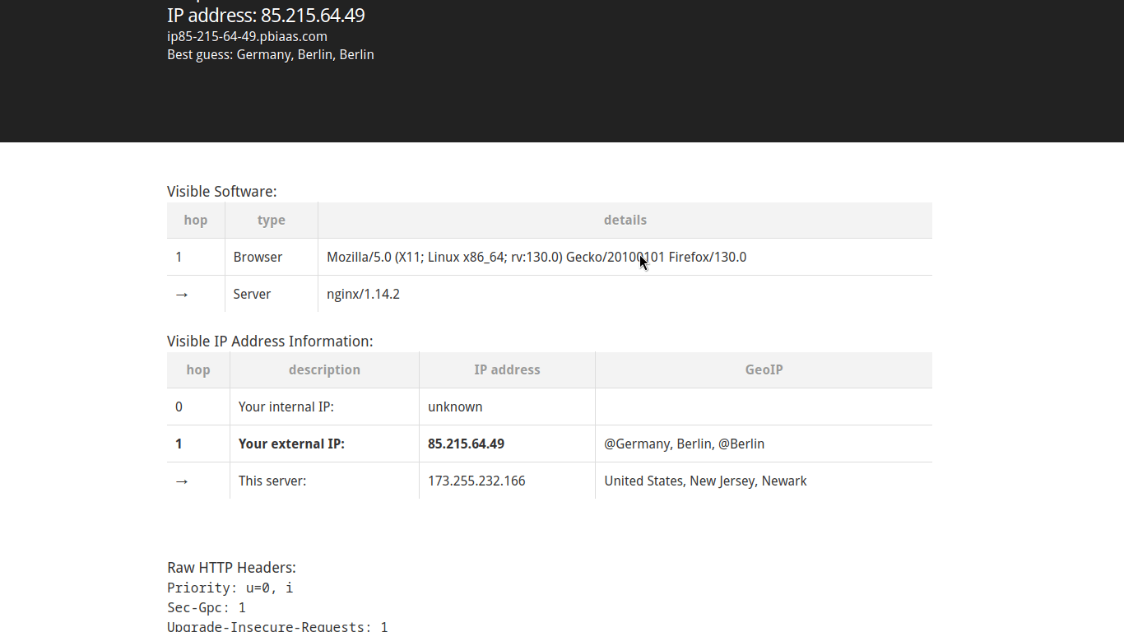
Task: Click the '@Germany, Berlin, @Berlin' GeoIP cell
Action: [x=684, y=444]
